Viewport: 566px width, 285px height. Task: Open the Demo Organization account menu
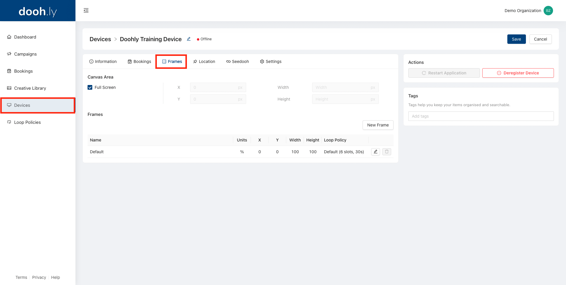(x=523, y=11)
